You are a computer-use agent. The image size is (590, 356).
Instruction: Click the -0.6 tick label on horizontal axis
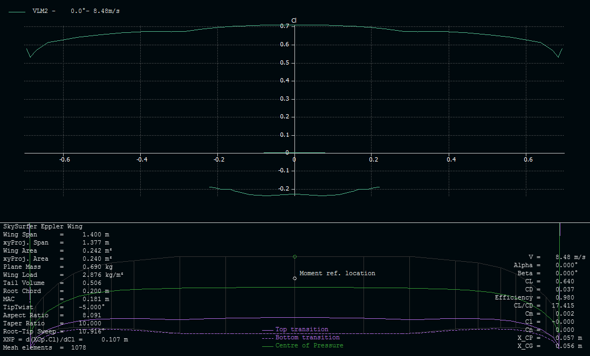click(64, 159)
